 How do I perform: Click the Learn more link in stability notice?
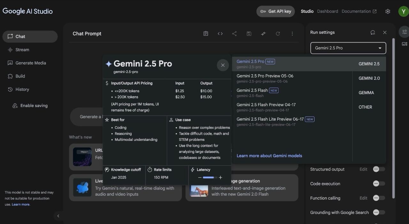21,205
